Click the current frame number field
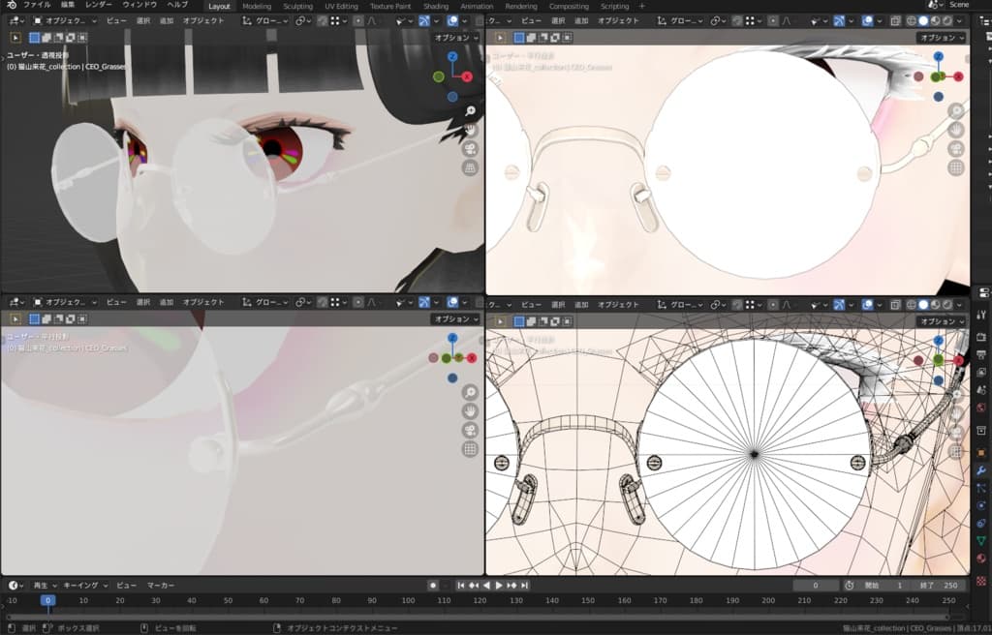The width and height of the screenshot is (992, 635). [x=817, y=586]
